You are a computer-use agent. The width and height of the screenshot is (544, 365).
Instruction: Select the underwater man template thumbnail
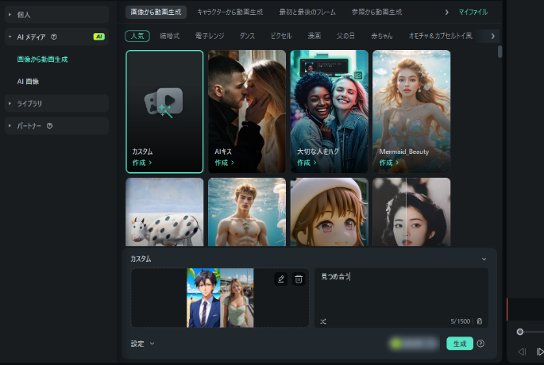click(247, 212)
